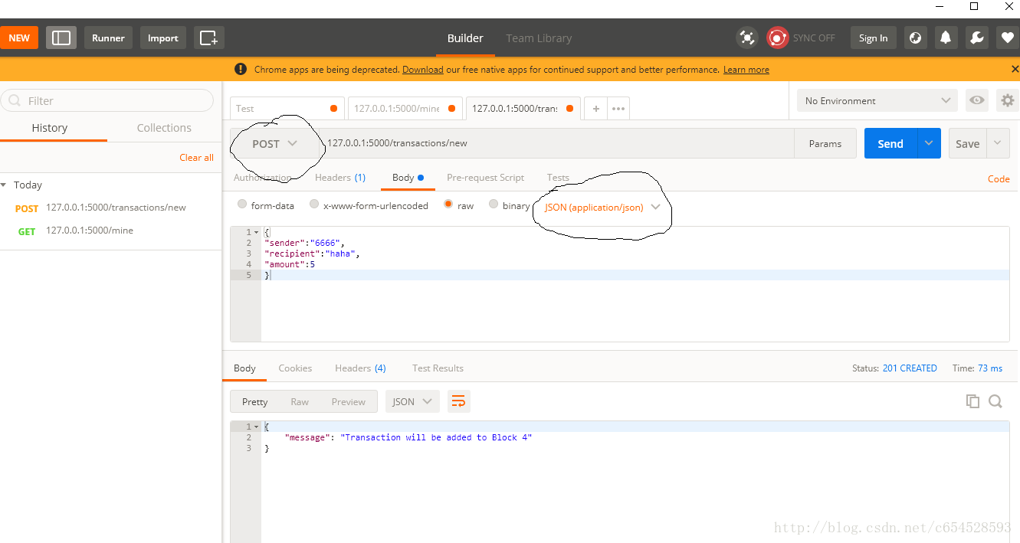This screenshot has height=543, width=1020.
Task: Click the Code link
Action: [x=999, y=178]
